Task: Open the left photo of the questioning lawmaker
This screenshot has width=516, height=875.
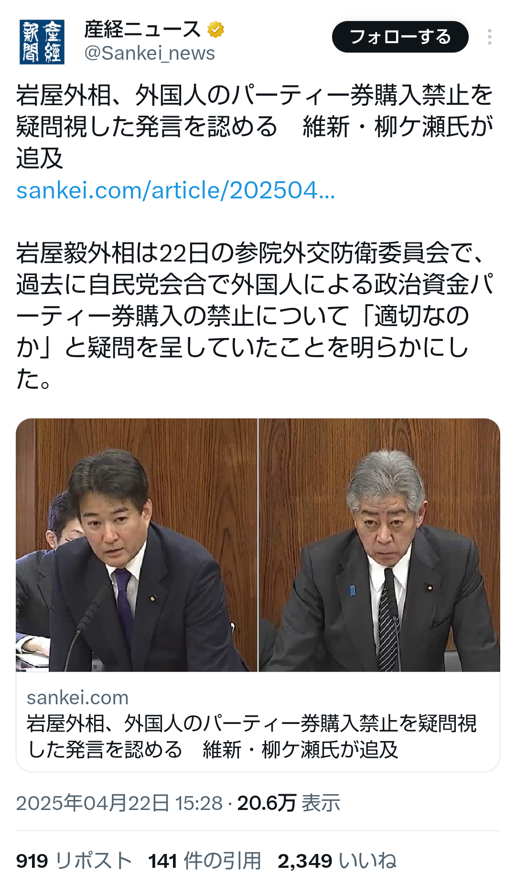Action: [137, 545]
